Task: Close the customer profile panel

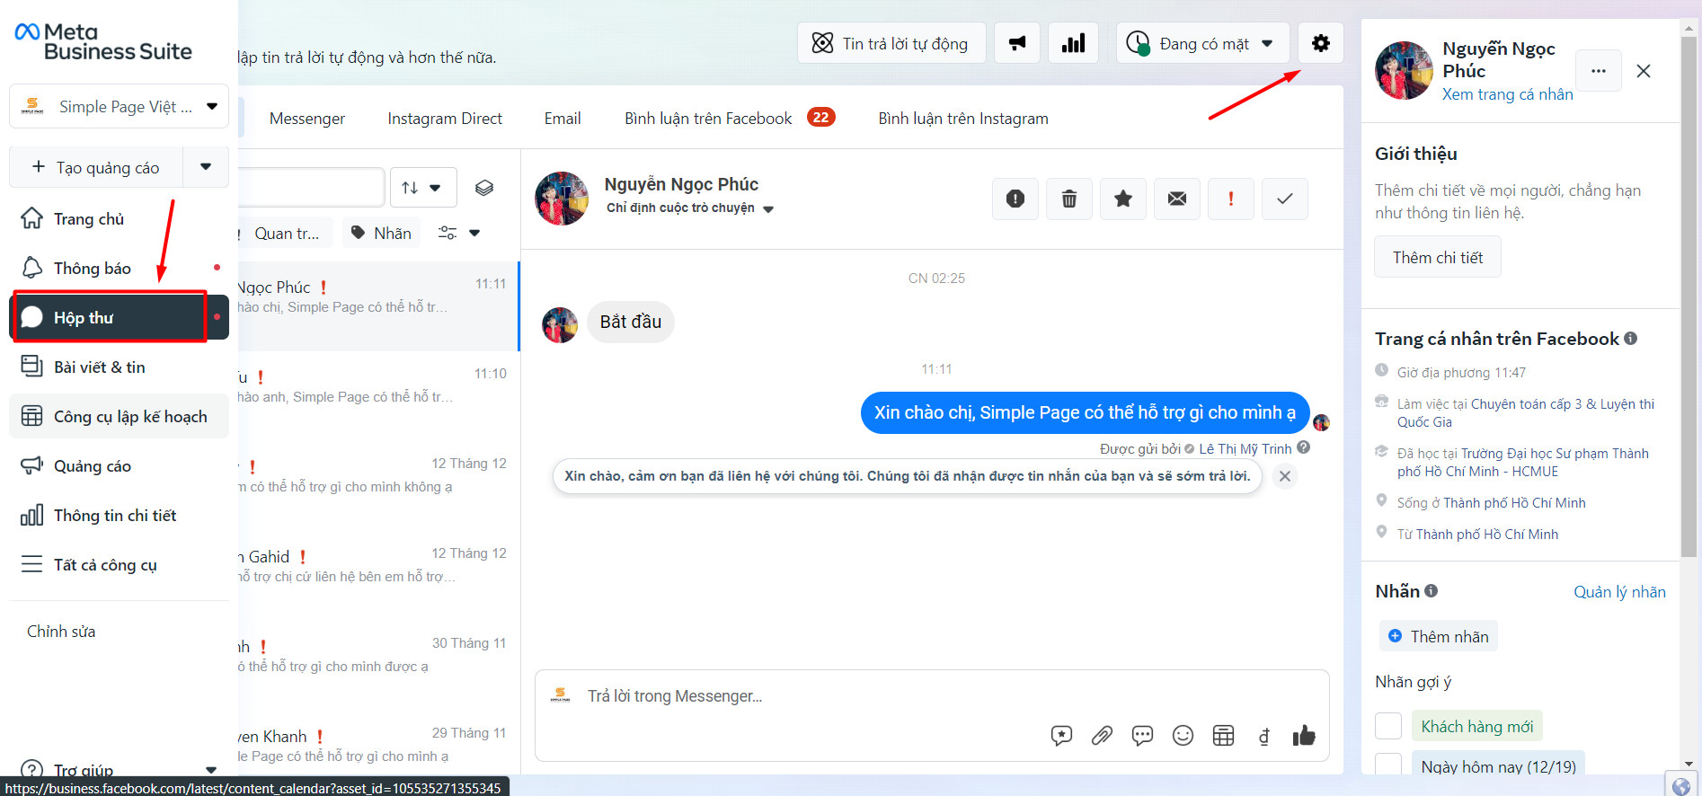Action: [1644, 71]
